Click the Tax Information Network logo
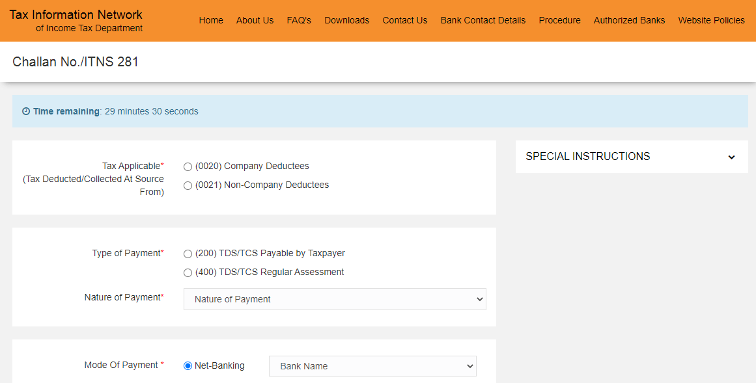Image resolution: width=756 pixels, height=383 pixels. point(76,20)
